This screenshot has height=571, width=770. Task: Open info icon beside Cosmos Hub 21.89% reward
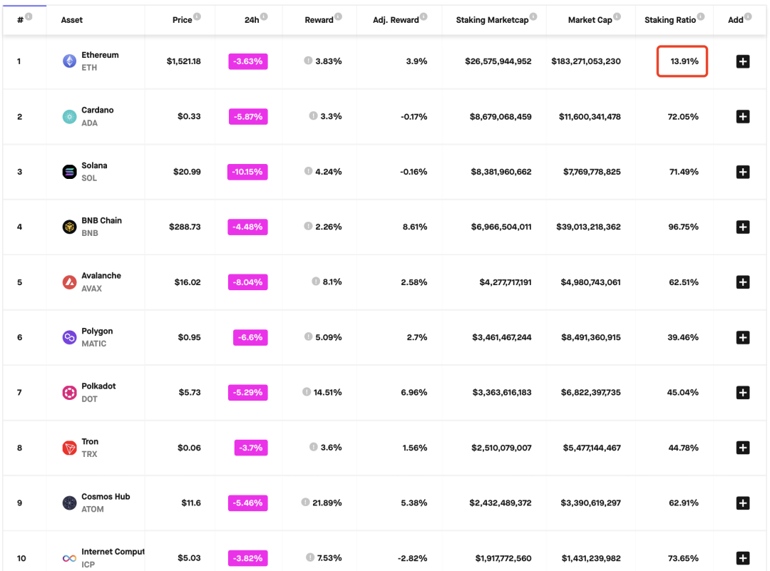(305, 502)
